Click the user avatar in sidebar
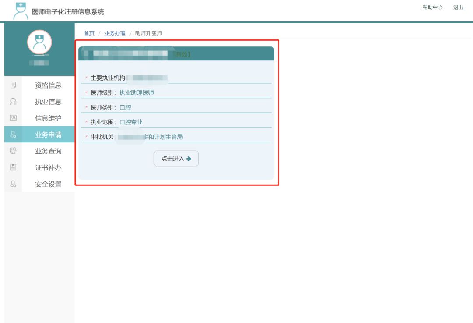Viewport: 473px width, 323px height. 39,43
